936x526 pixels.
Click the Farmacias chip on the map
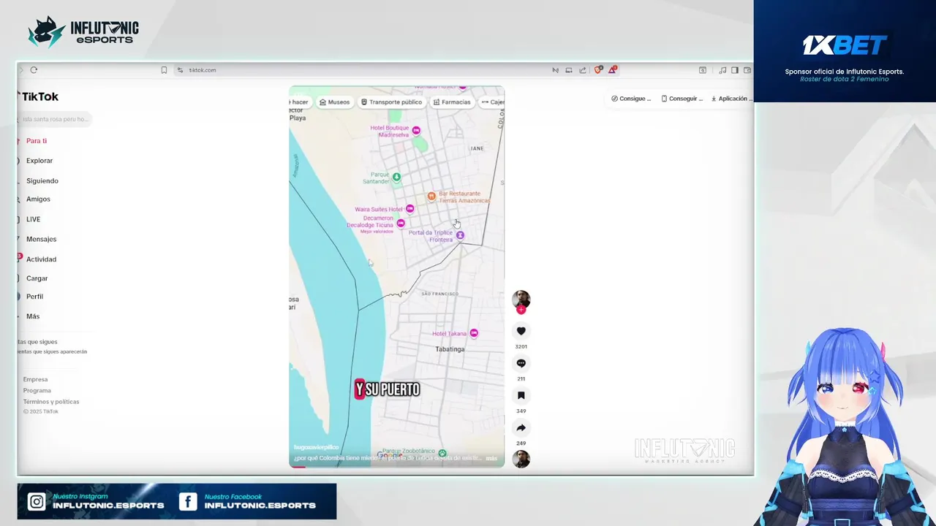coord(452,102)
